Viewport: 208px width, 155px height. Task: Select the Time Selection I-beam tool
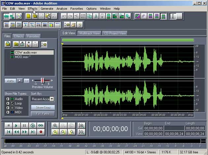pyautogui.click(x=173, y=16)
